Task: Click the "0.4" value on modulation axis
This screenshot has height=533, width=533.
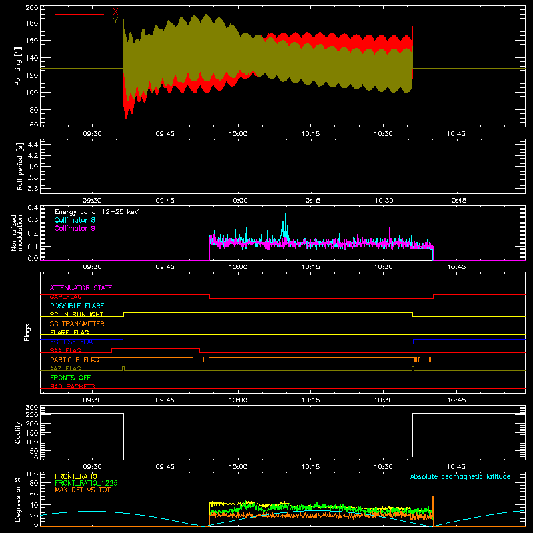Action: (33, 208)
